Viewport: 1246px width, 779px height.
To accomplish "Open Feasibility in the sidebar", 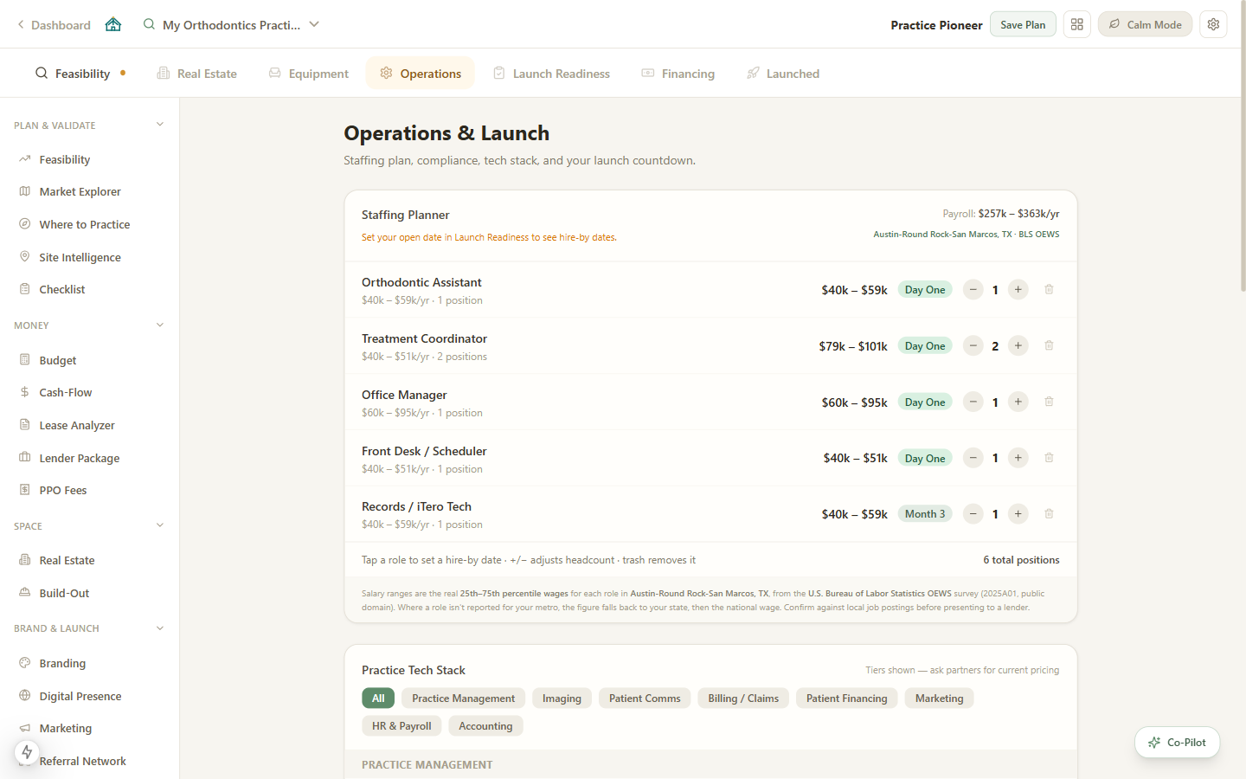I will click(89, 159).
